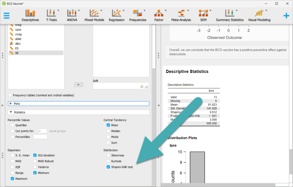This screenshot has width=293, height=187.
Task: Open the Visual Modeling menu
Action: point(259,15)
